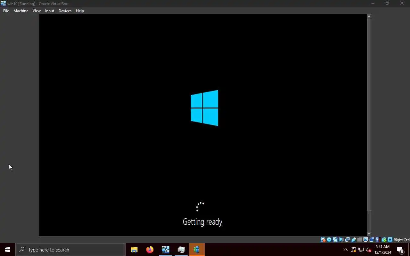Click the virtual display status icon

(x=365, y=240)
